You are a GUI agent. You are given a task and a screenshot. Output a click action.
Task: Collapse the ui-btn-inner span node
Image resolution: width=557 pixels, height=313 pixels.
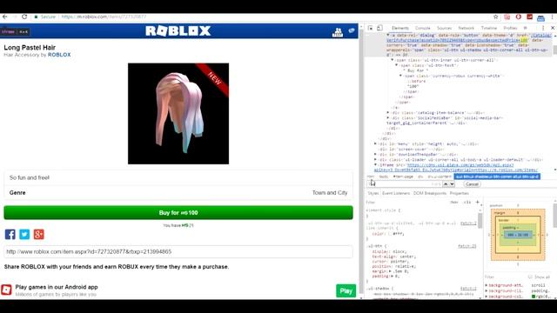tap(393, 60)
